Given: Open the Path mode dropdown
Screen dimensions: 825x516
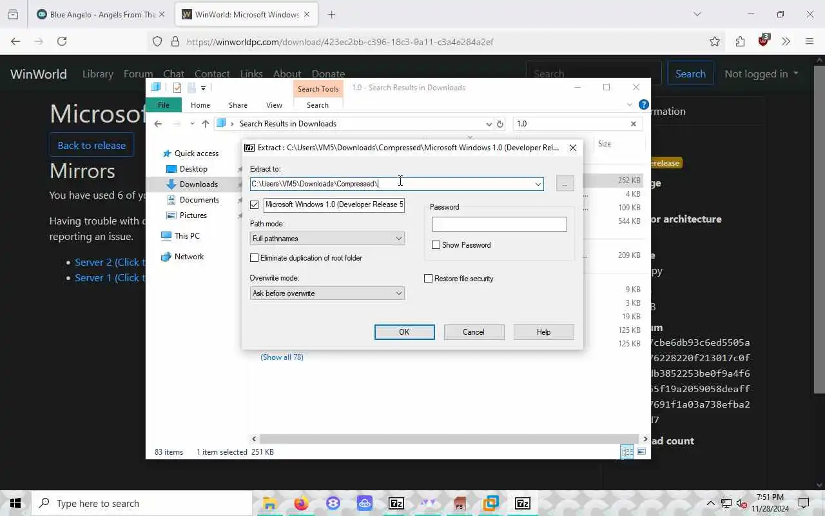Looking at the screenshot, I should (327, 239).
